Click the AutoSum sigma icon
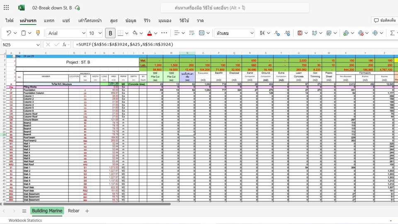 point(392,33)
